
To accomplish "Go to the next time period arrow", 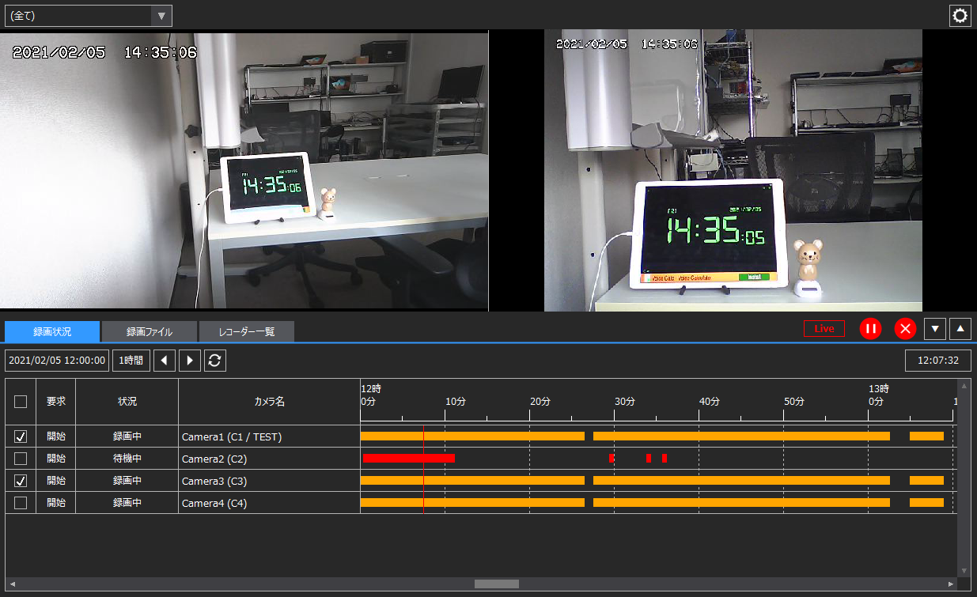I will 187,360.
